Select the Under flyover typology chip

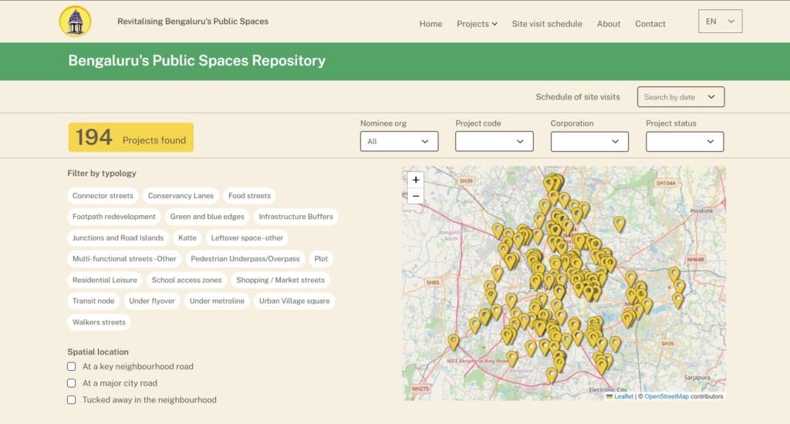(154, 301)
